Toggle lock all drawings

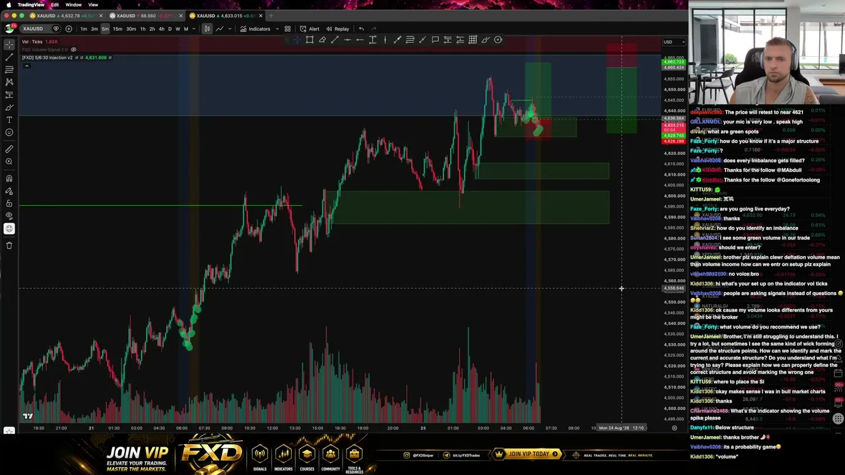tap(9, 203)
